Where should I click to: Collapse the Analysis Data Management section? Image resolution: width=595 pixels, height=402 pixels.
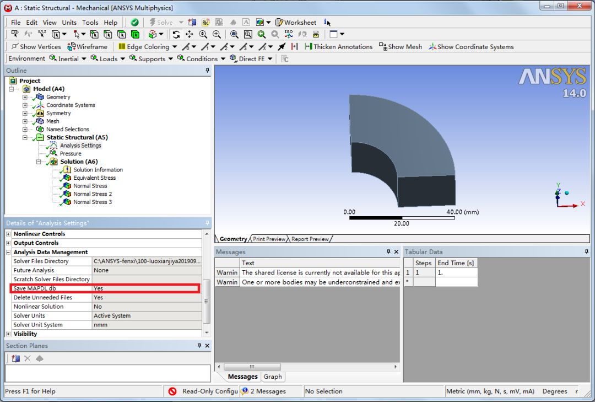[x=8, y=253]
